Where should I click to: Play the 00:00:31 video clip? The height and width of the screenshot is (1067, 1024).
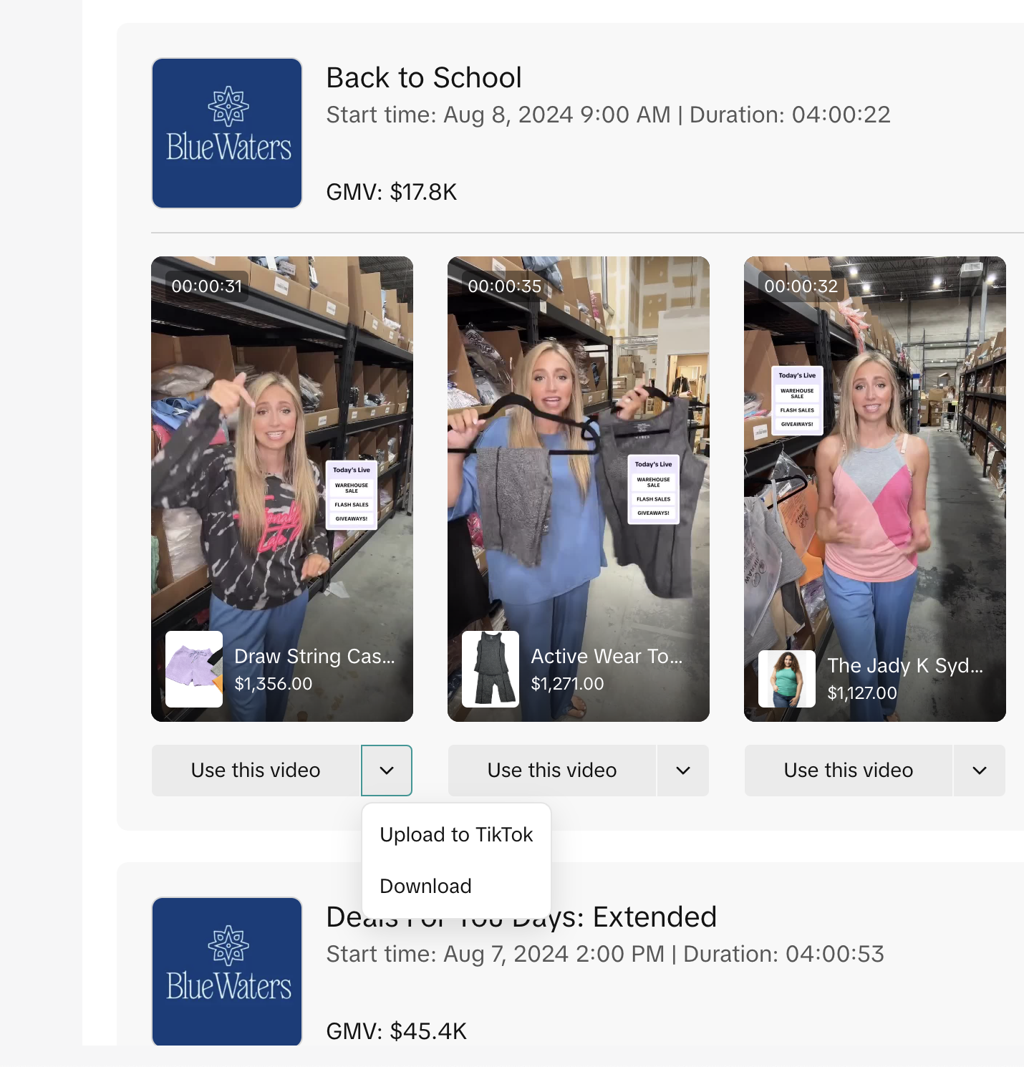pyautogui.click(x=282, y=458)
